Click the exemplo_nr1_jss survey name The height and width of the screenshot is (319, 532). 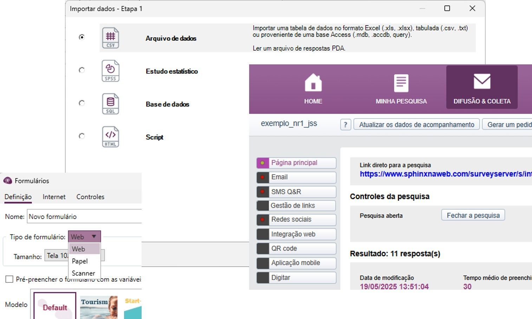(x=289, y=123)
